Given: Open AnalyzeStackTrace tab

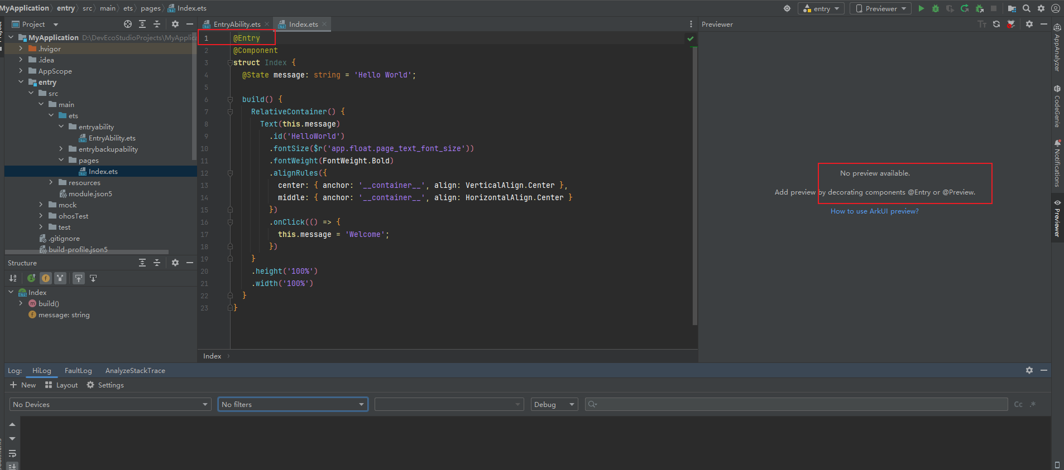Looking at the screenshot, I should tap(135, 370).
